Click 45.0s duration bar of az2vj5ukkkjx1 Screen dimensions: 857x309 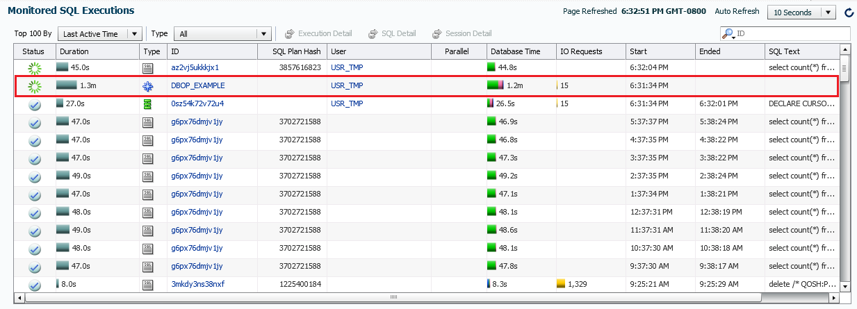63,67
